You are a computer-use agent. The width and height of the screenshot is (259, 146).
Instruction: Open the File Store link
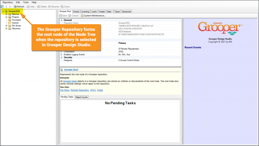point(65,90)
